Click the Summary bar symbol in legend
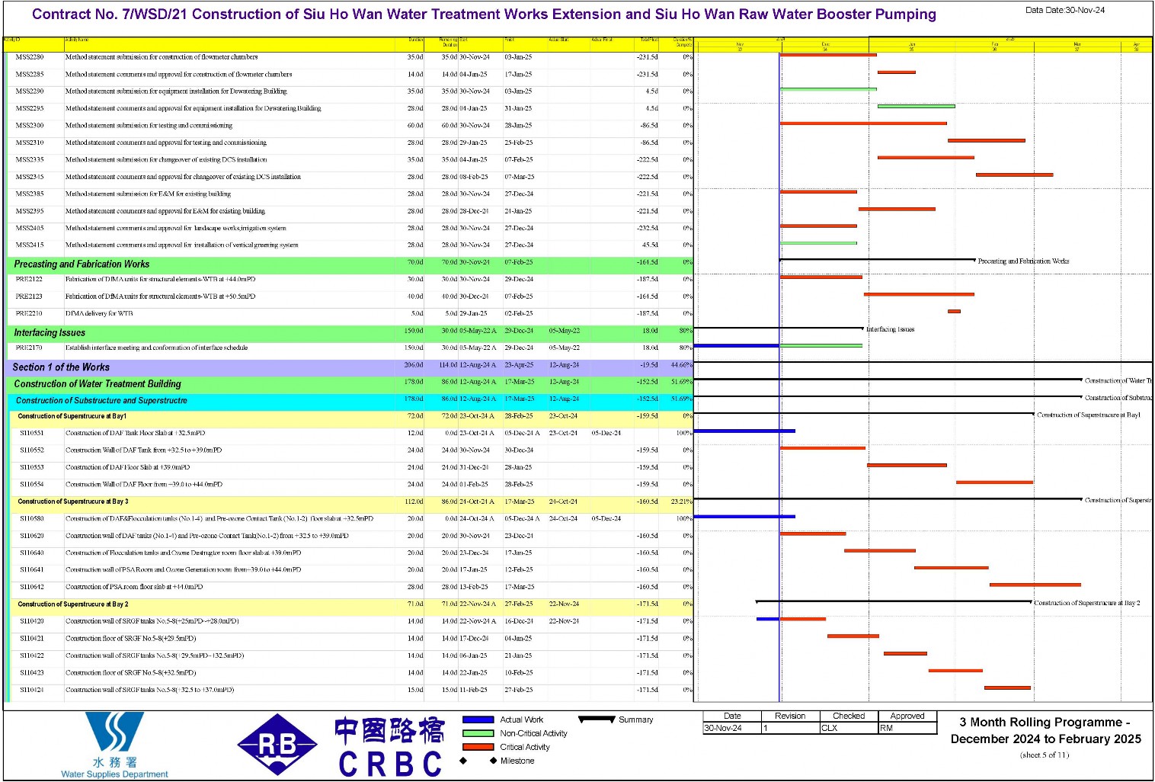 click(597, 720)
